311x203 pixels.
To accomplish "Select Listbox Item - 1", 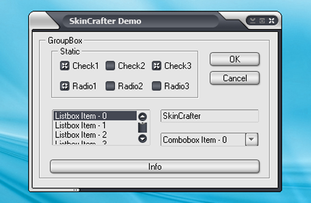I will pos(95,125).
